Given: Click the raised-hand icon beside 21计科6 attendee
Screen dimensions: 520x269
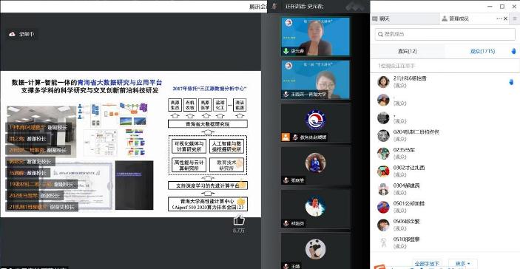Looking at the screenshot, I should click(511, 82).
